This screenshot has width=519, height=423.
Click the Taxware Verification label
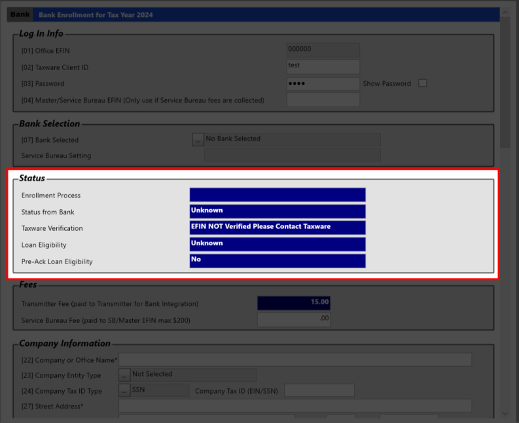point(52,228)
